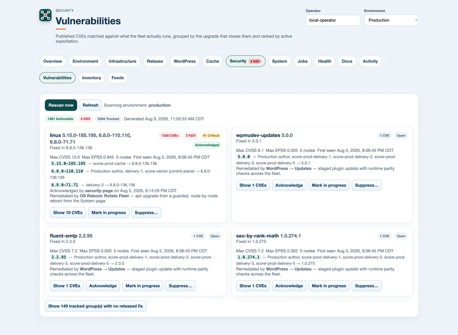
Task: Expand Show 1 CVEs for seo-by-rank-math
Action: click(253, 286)
